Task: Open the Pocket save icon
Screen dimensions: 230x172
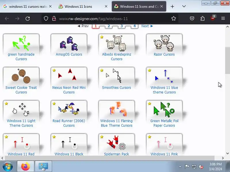Action: click(x=192, y=19)
